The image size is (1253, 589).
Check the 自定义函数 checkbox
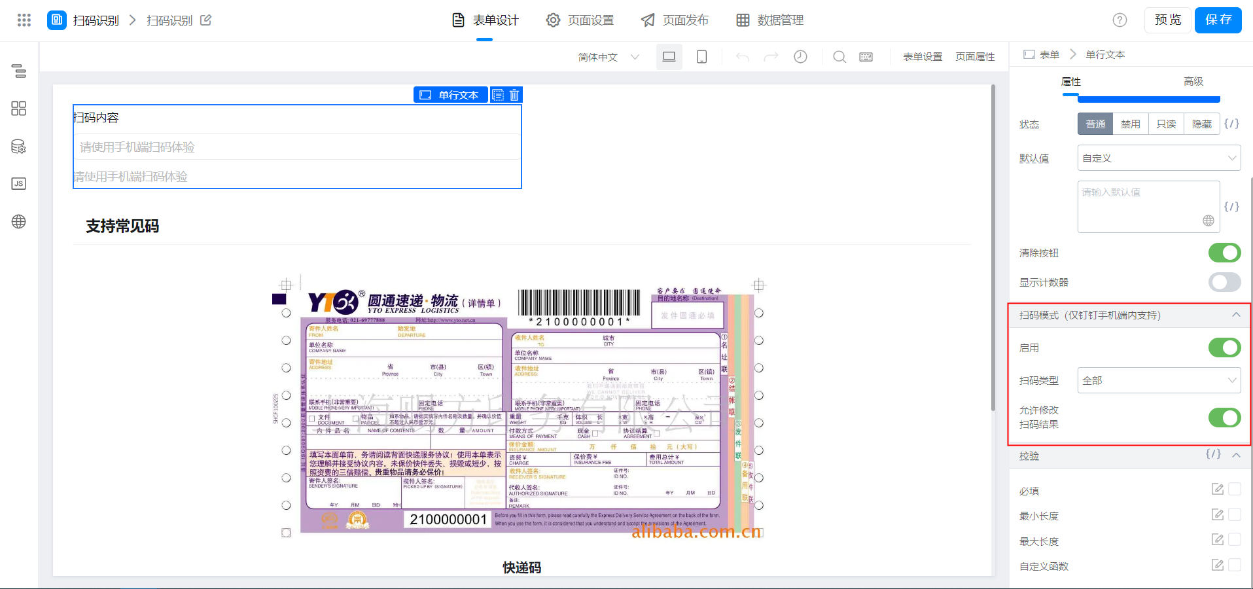(x=1235, y=565)
